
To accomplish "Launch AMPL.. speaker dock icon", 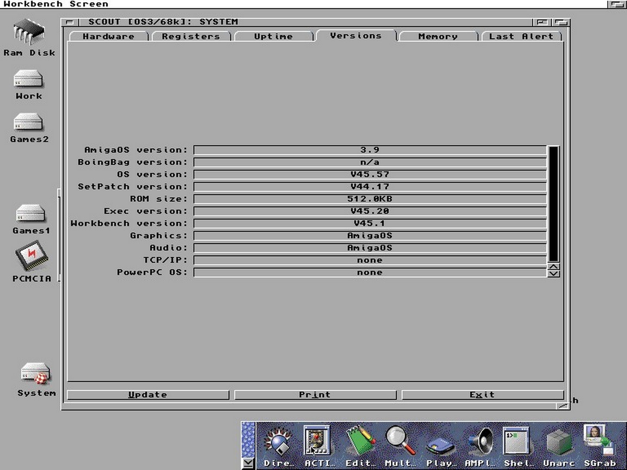I will click(480, 447).
